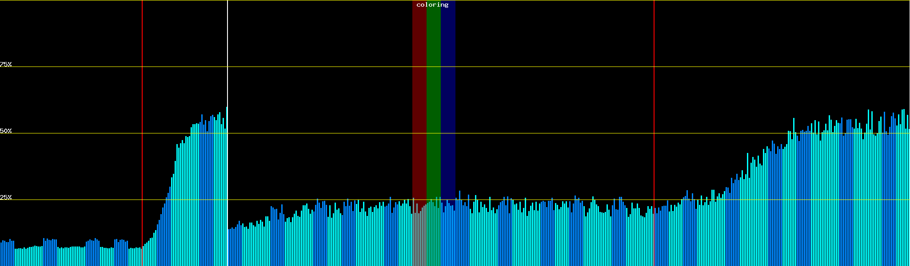
Task: Select the last bar at the graph's right edge
Action: pos(909,199)
